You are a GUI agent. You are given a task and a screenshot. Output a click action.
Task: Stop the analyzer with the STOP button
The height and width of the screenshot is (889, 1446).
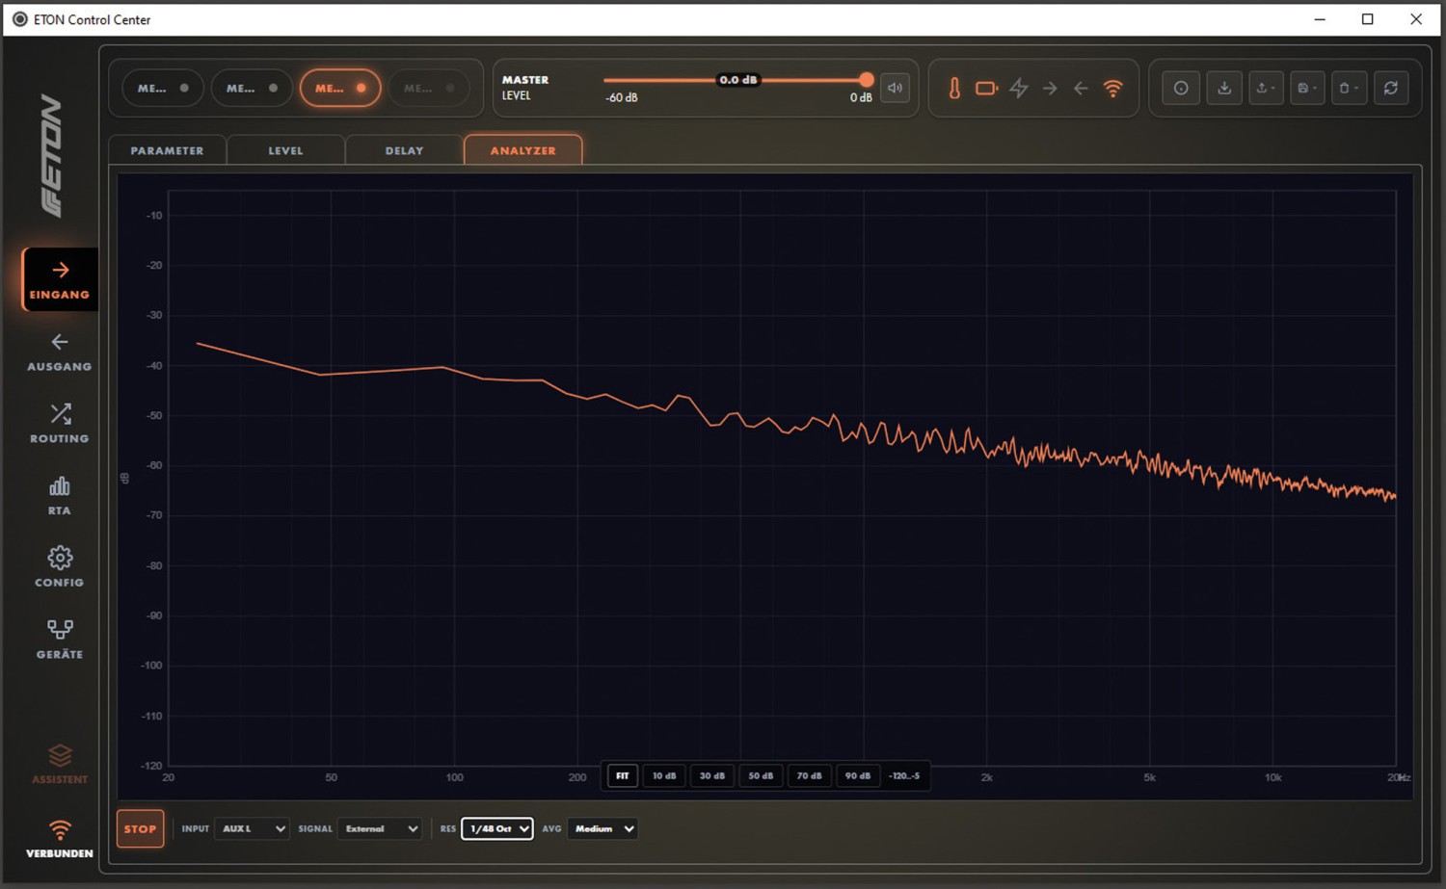(140, 828)
